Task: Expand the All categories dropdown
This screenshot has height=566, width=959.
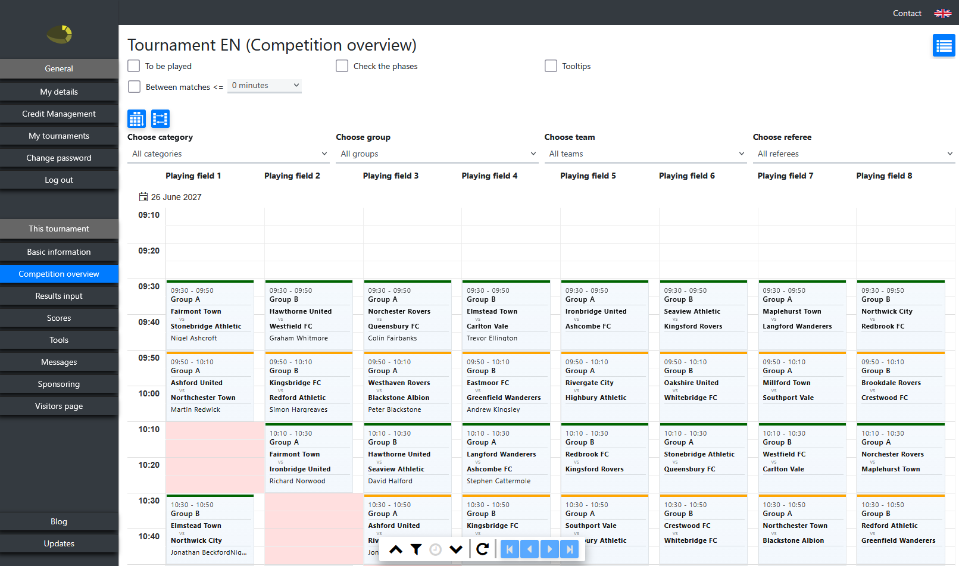Action: 229,154
